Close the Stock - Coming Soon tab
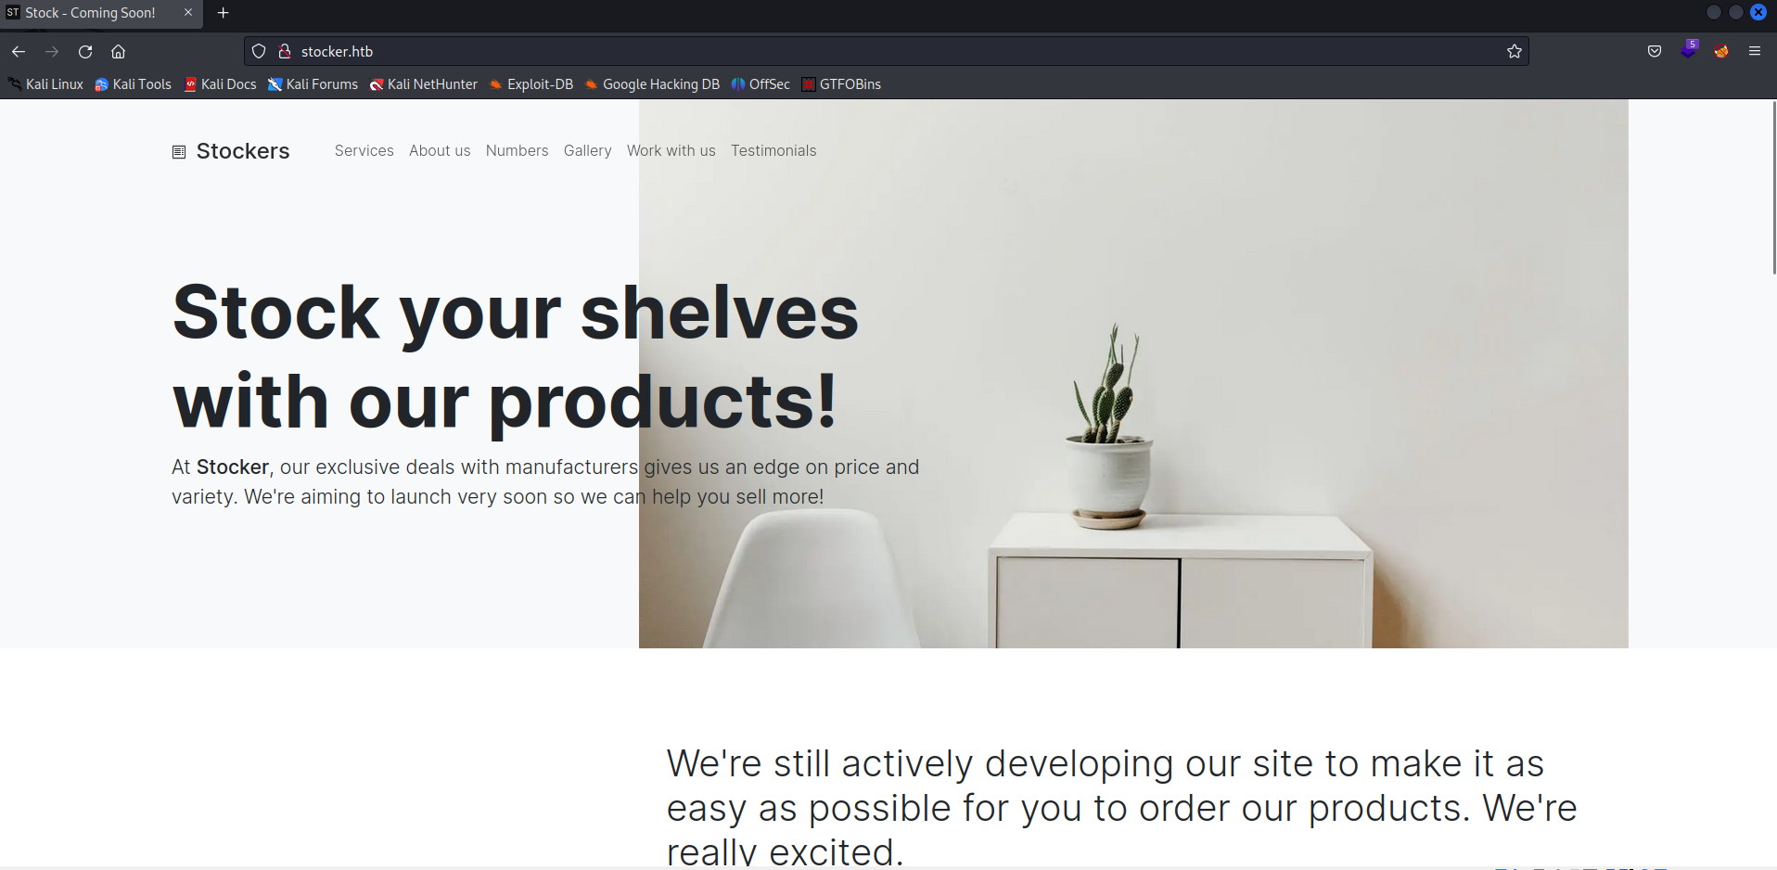 coord(188,13)
